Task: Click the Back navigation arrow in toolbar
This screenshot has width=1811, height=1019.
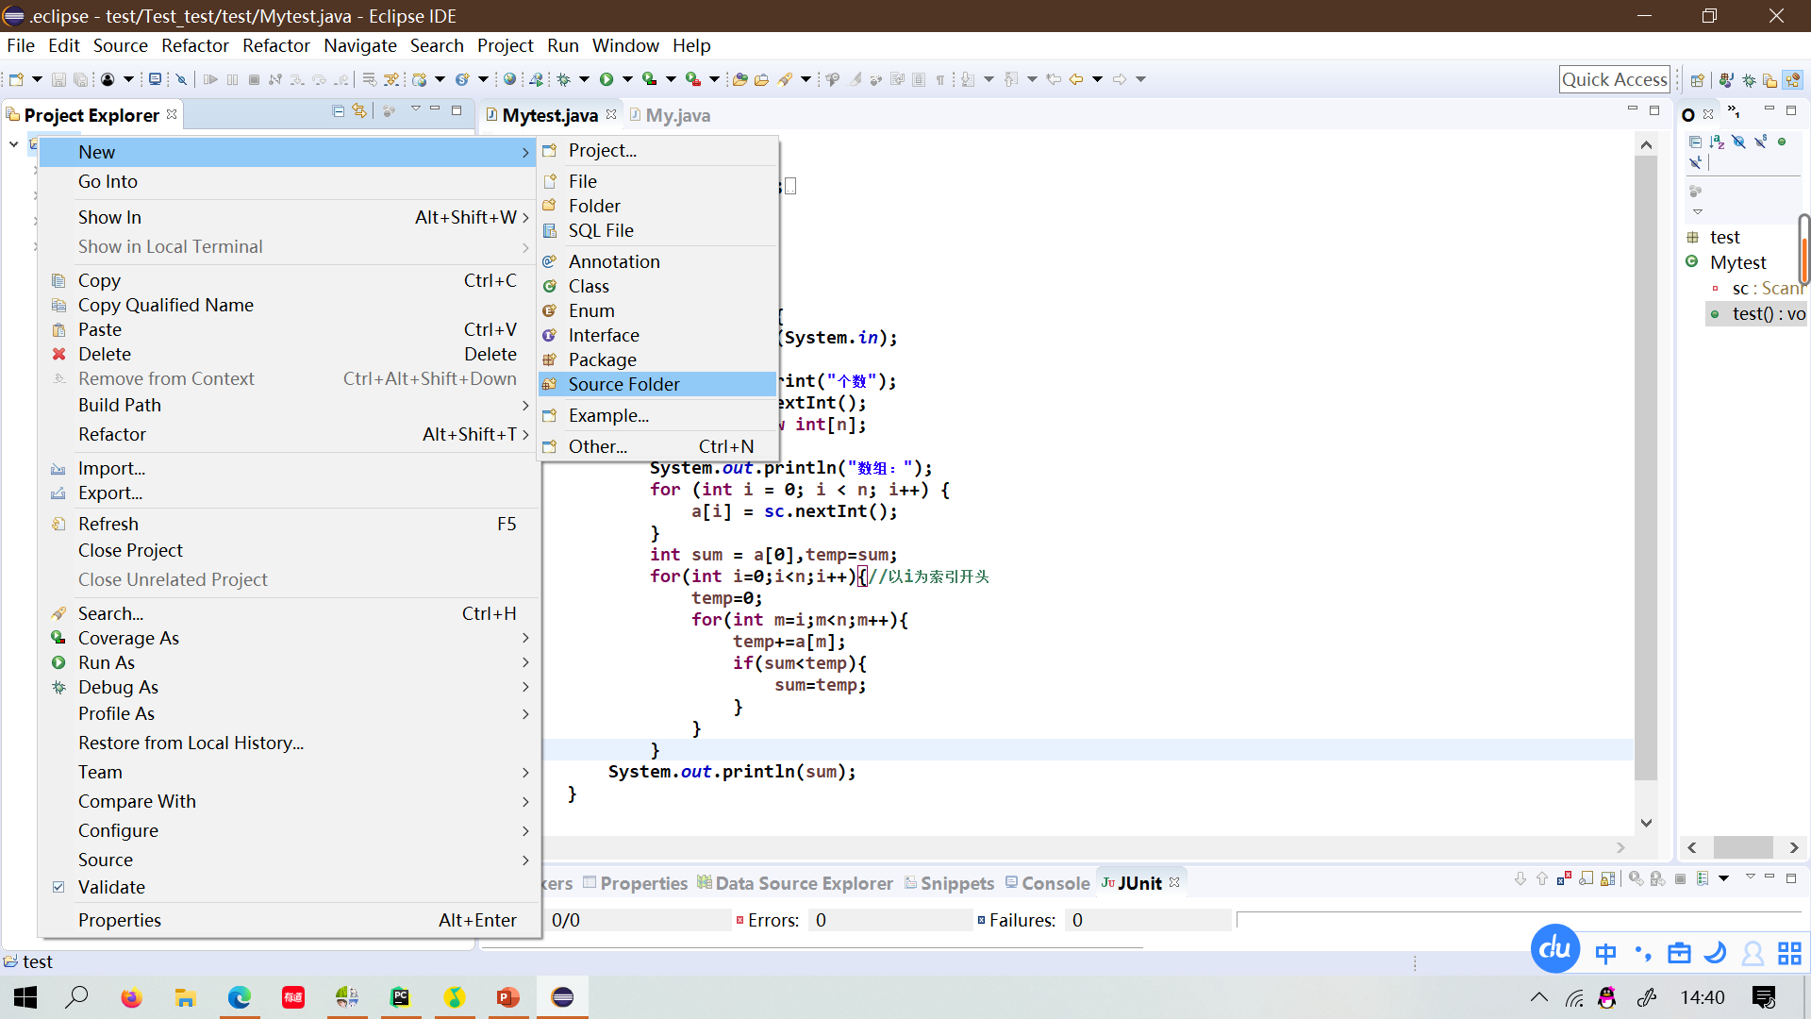Action: point(1075,79)
